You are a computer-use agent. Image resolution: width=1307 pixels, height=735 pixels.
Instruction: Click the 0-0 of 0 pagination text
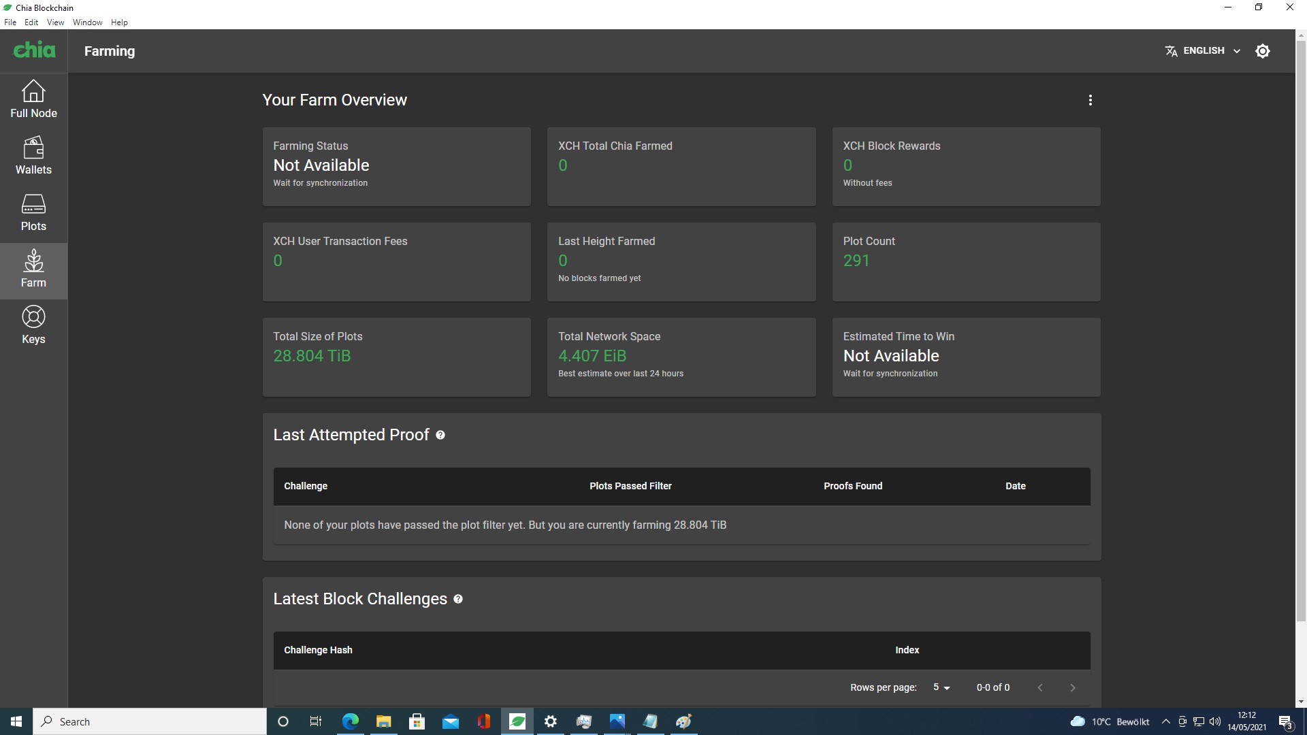993,687
